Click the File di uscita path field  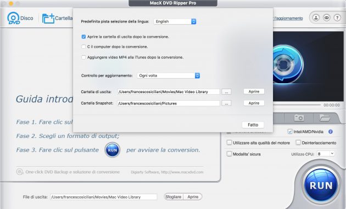(x=104, y=197)
